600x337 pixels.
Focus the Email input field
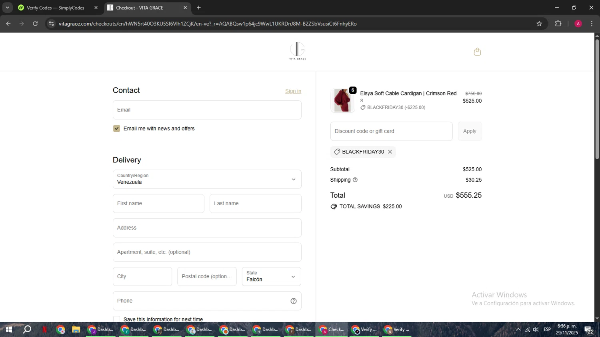pos(207,110)
